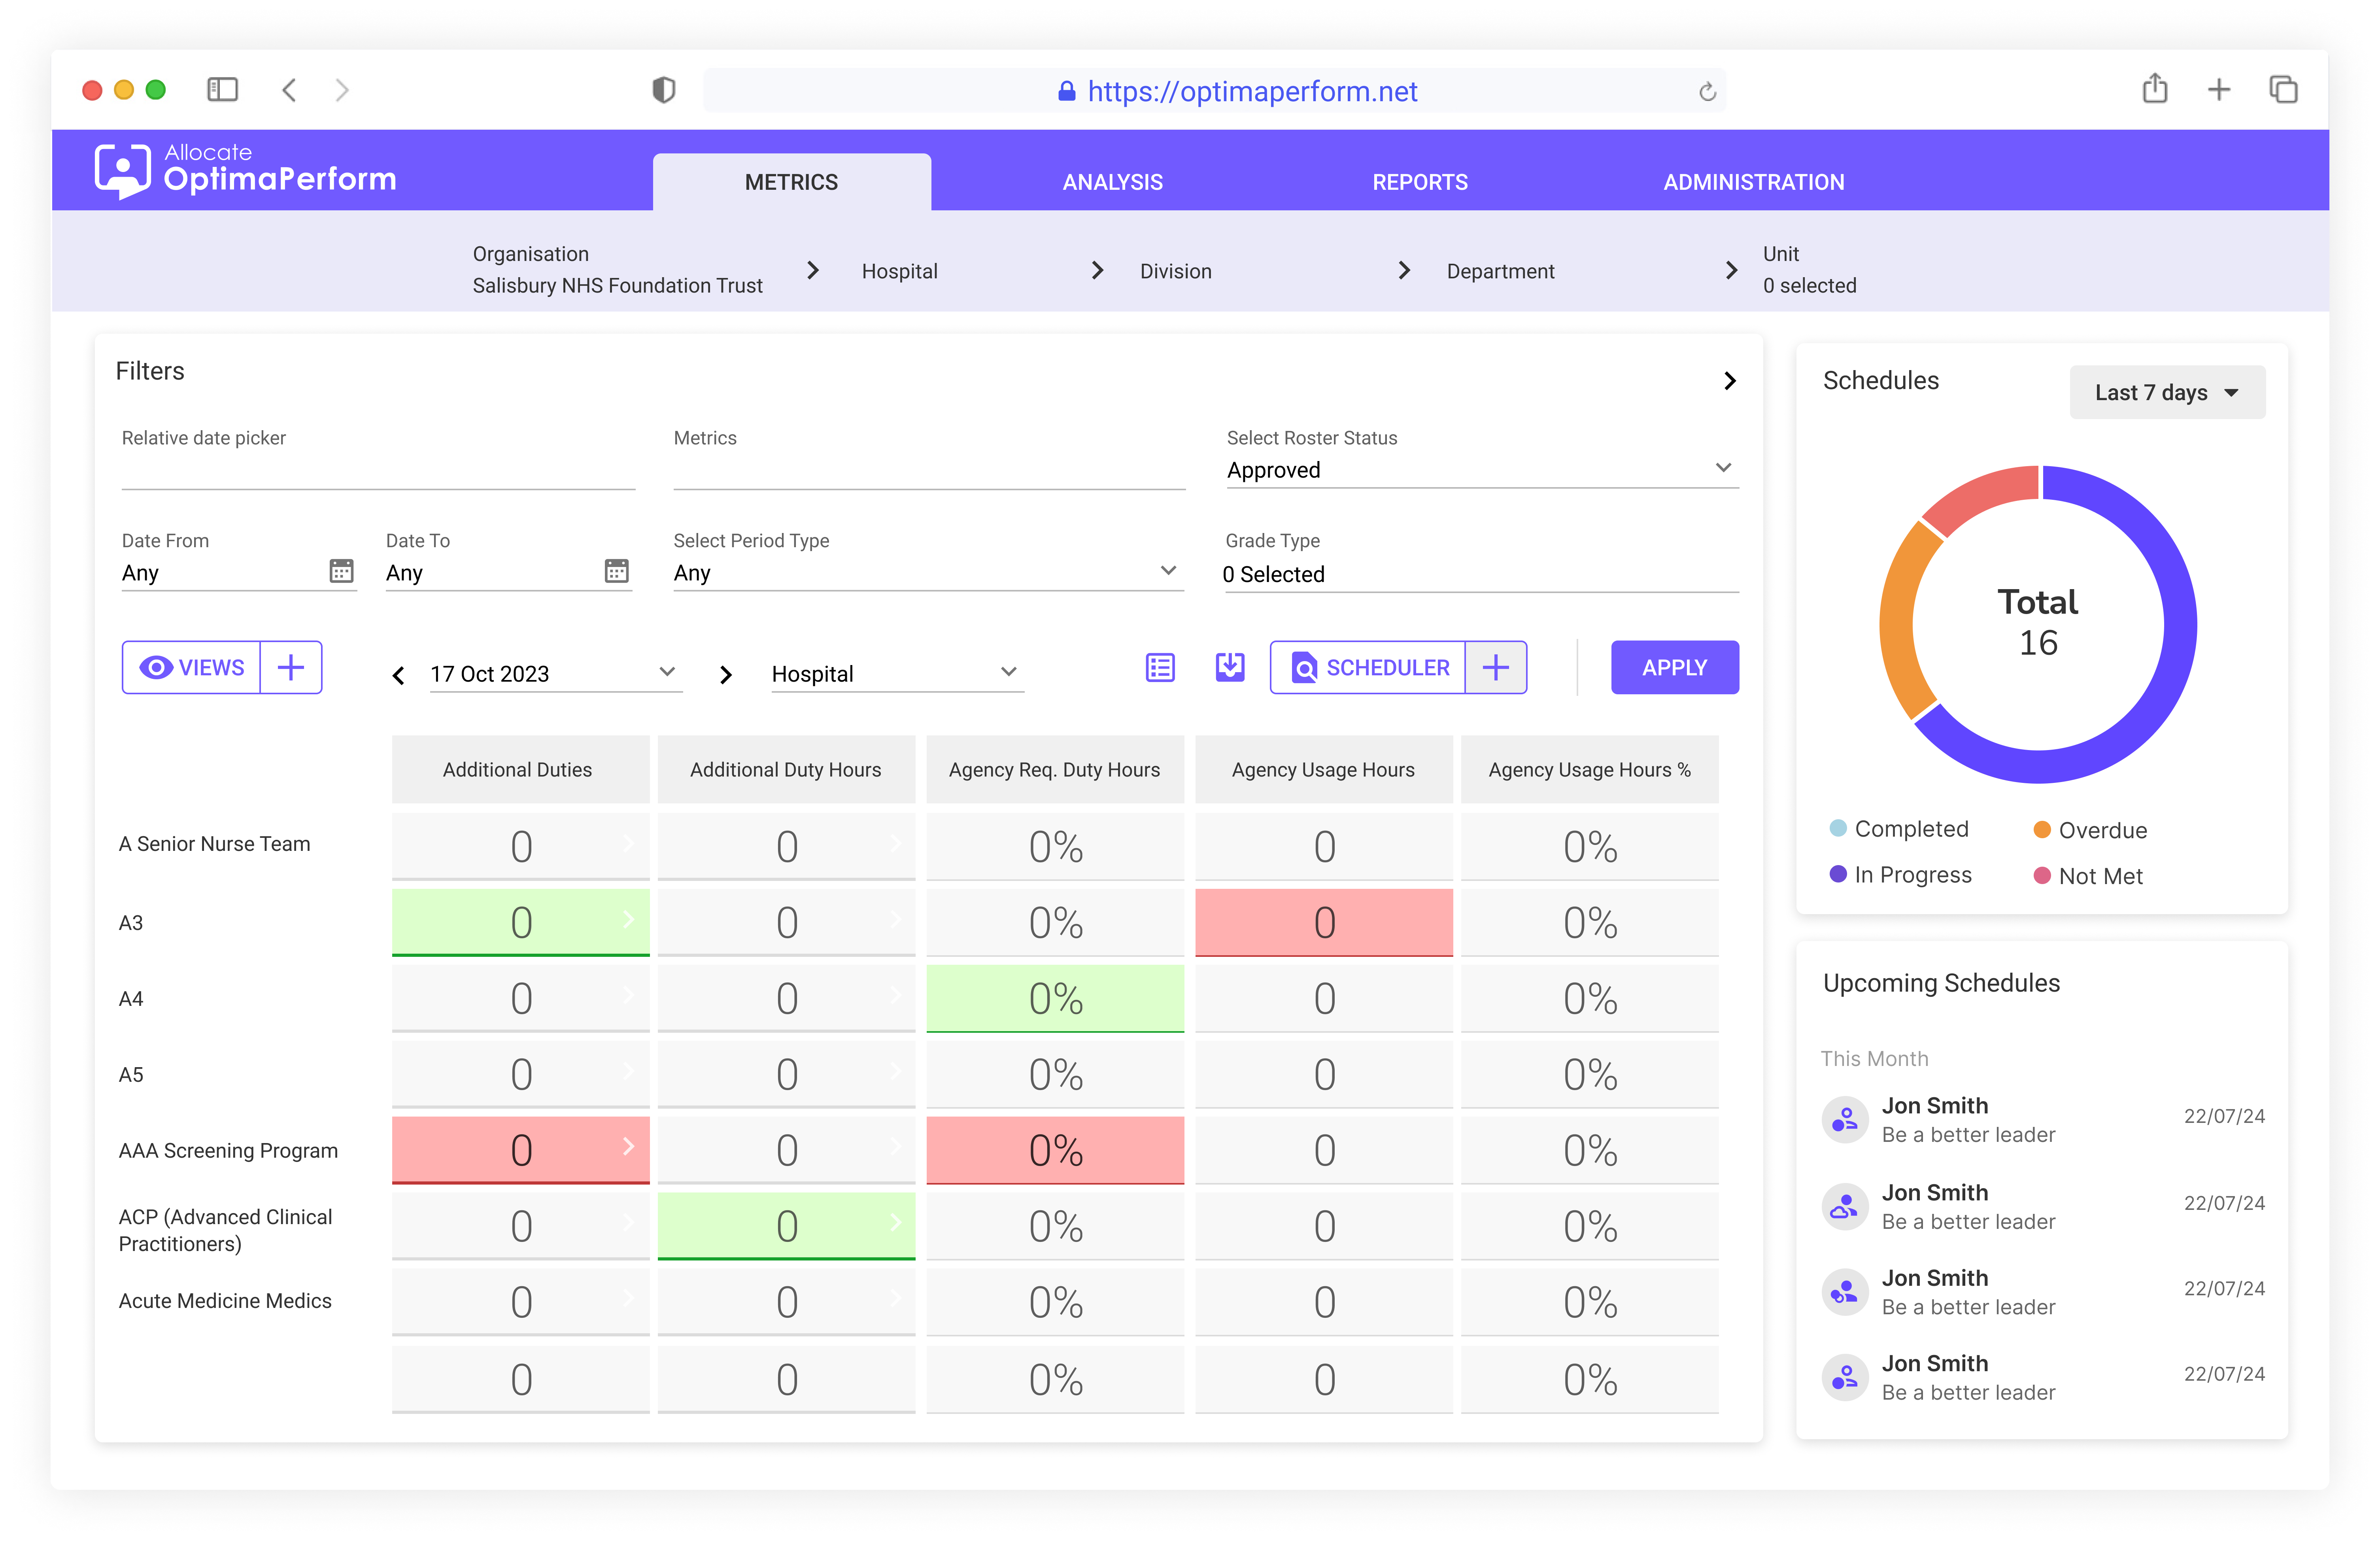Click avatar icon of first Jon Smith schedule
This screenshot has width=2380, height=1542.
1845,1120
